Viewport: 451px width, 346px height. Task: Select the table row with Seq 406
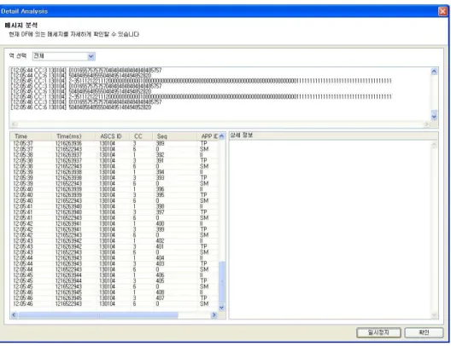click(x=114, y=275)
